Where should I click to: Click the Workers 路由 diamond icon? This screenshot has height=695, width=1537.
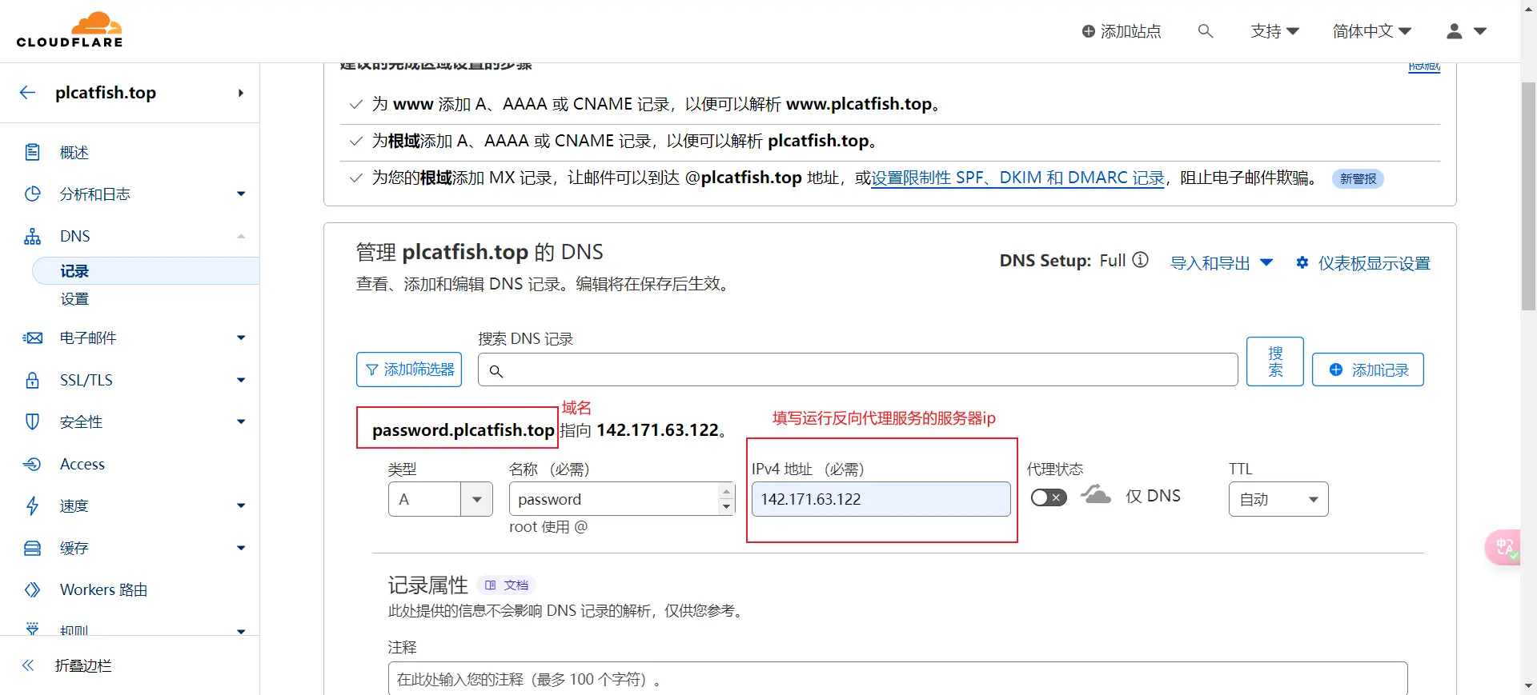click(32, 589)
